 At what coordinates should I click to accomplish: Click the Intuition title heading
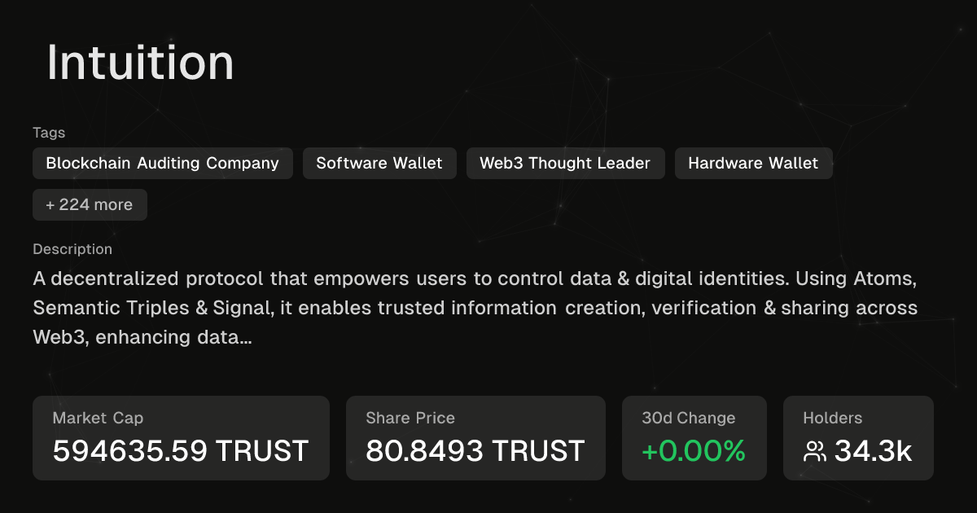[x=141, y=63]
